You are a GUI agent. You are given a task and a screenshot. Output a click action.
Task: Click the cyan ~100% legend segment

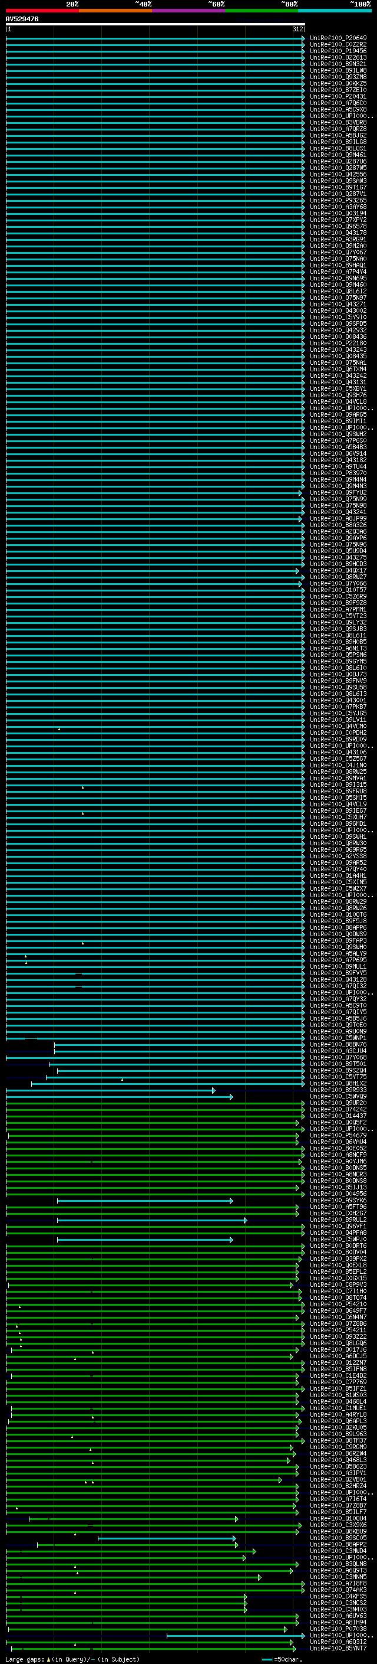[335, 11]
